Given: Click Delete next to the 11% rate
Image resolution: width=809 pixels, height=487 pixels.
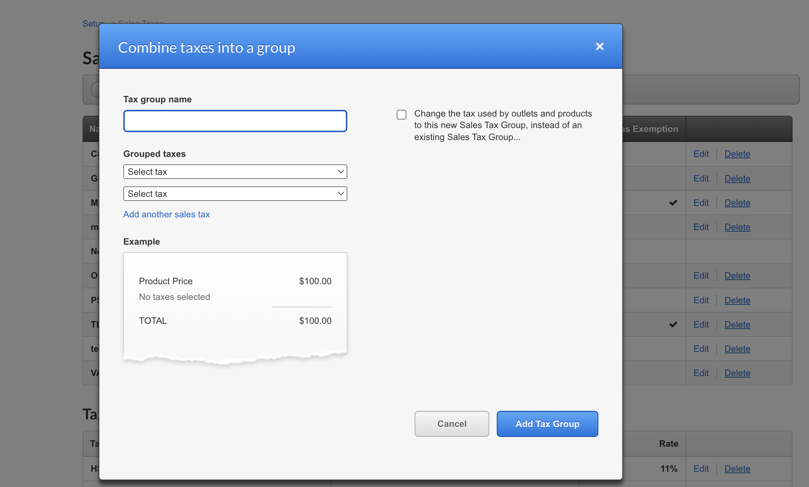Looking at the screenshot, I should click(737, 469).
